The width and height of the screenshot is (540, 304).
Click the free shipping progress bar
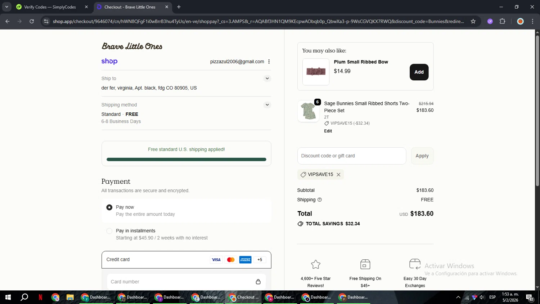click(x=186, y=160)
